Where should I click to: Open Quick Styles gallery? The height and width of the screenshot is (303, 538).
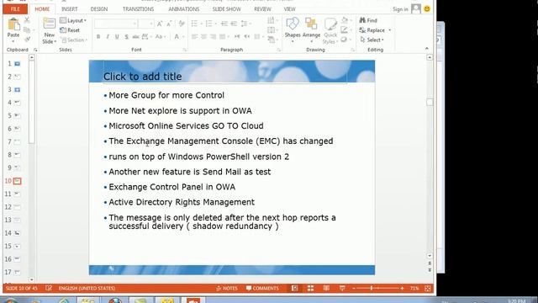click(x=330, y=31)
